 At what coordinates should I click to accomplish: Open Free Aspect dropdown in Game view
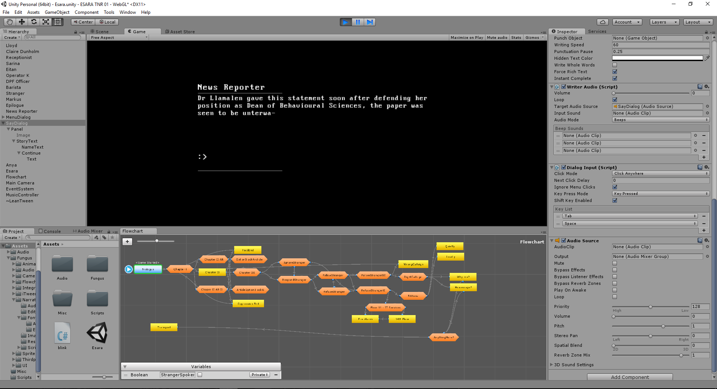click(x=119, y=37)
